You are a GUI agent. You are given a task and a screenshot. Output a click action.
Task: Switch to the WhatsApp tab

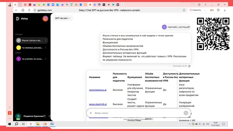click(44, 5)
